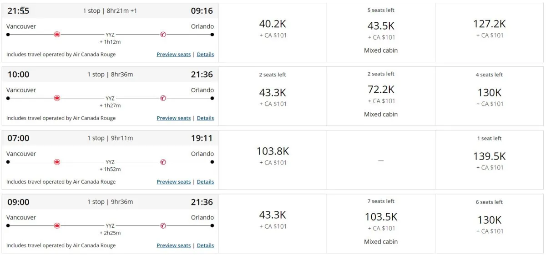The width and height of the screenshot is (546, 255).
Task: Click Air Canada maple leaf icon on 21:55 flight
Action: point(57,34)
